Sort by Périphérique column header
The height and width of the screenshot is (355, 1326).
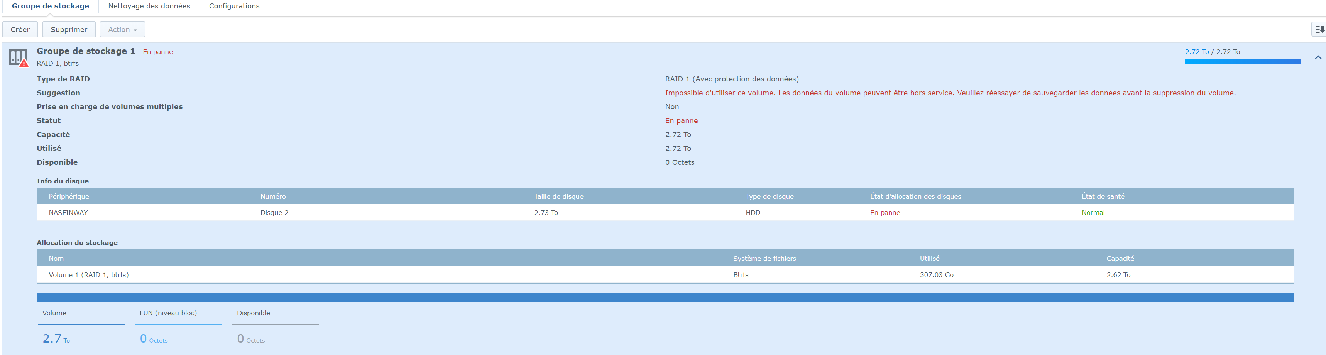[69, 196]
